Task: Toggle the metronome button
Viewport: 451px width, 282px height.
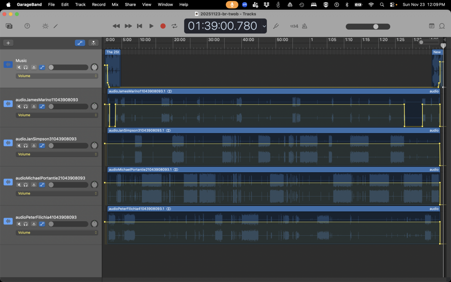Action: [304, 26]
